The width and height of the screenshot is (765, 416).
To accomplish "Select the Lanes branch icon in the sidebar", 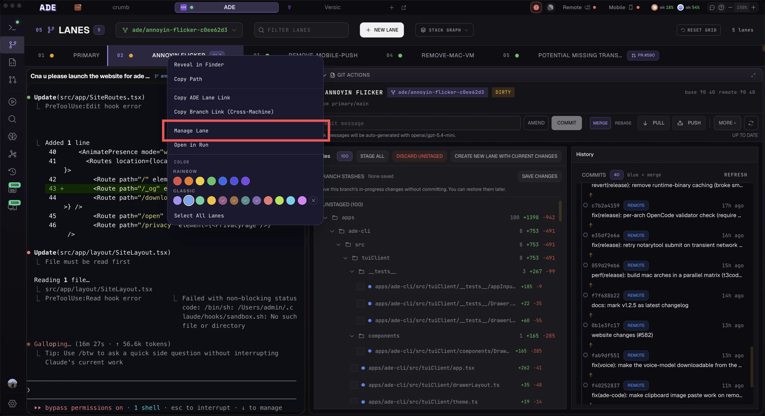I will (x=12, y=45).
